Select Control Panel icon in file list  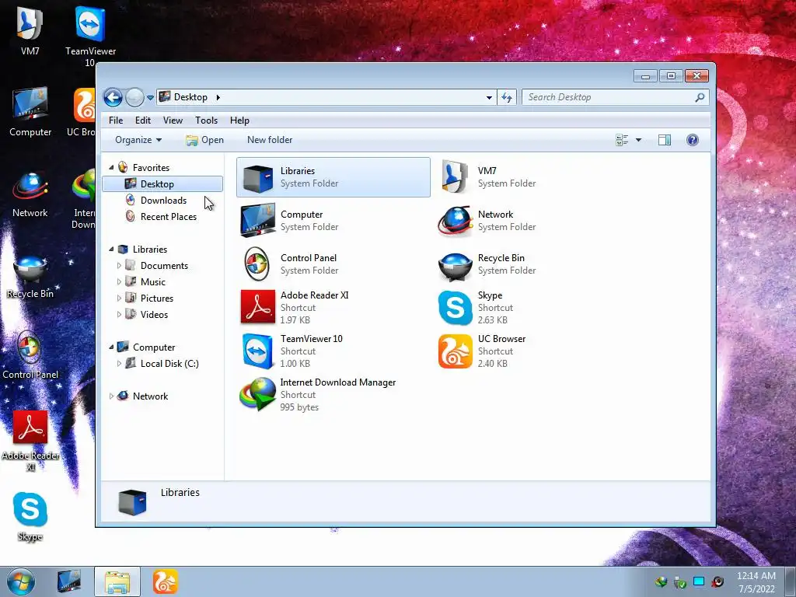click(x=257, y=264)
